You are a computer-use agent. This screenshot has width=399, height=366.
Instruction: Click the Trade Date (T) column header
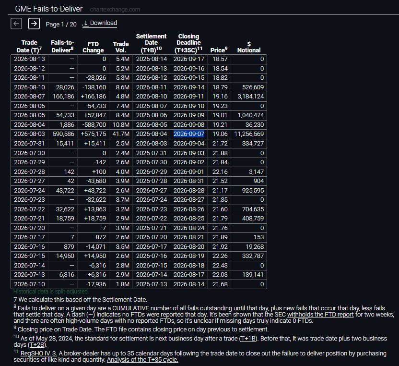[x=29, y=47]
